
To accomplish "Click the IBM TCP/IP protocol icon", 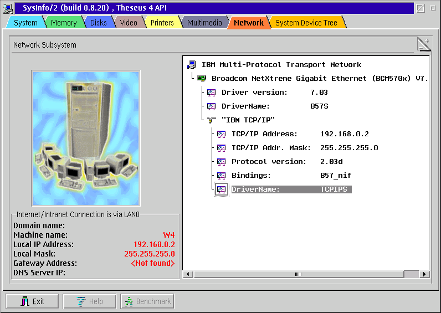I will tap(212, 120).
